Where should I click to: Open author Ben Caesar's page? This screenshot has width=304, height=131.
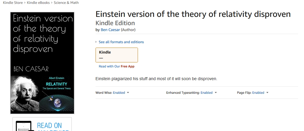click(110, 30)
